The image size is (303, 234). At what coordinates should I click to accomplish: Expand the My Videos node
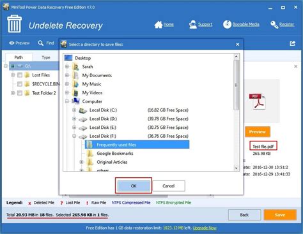coord(67,92)
